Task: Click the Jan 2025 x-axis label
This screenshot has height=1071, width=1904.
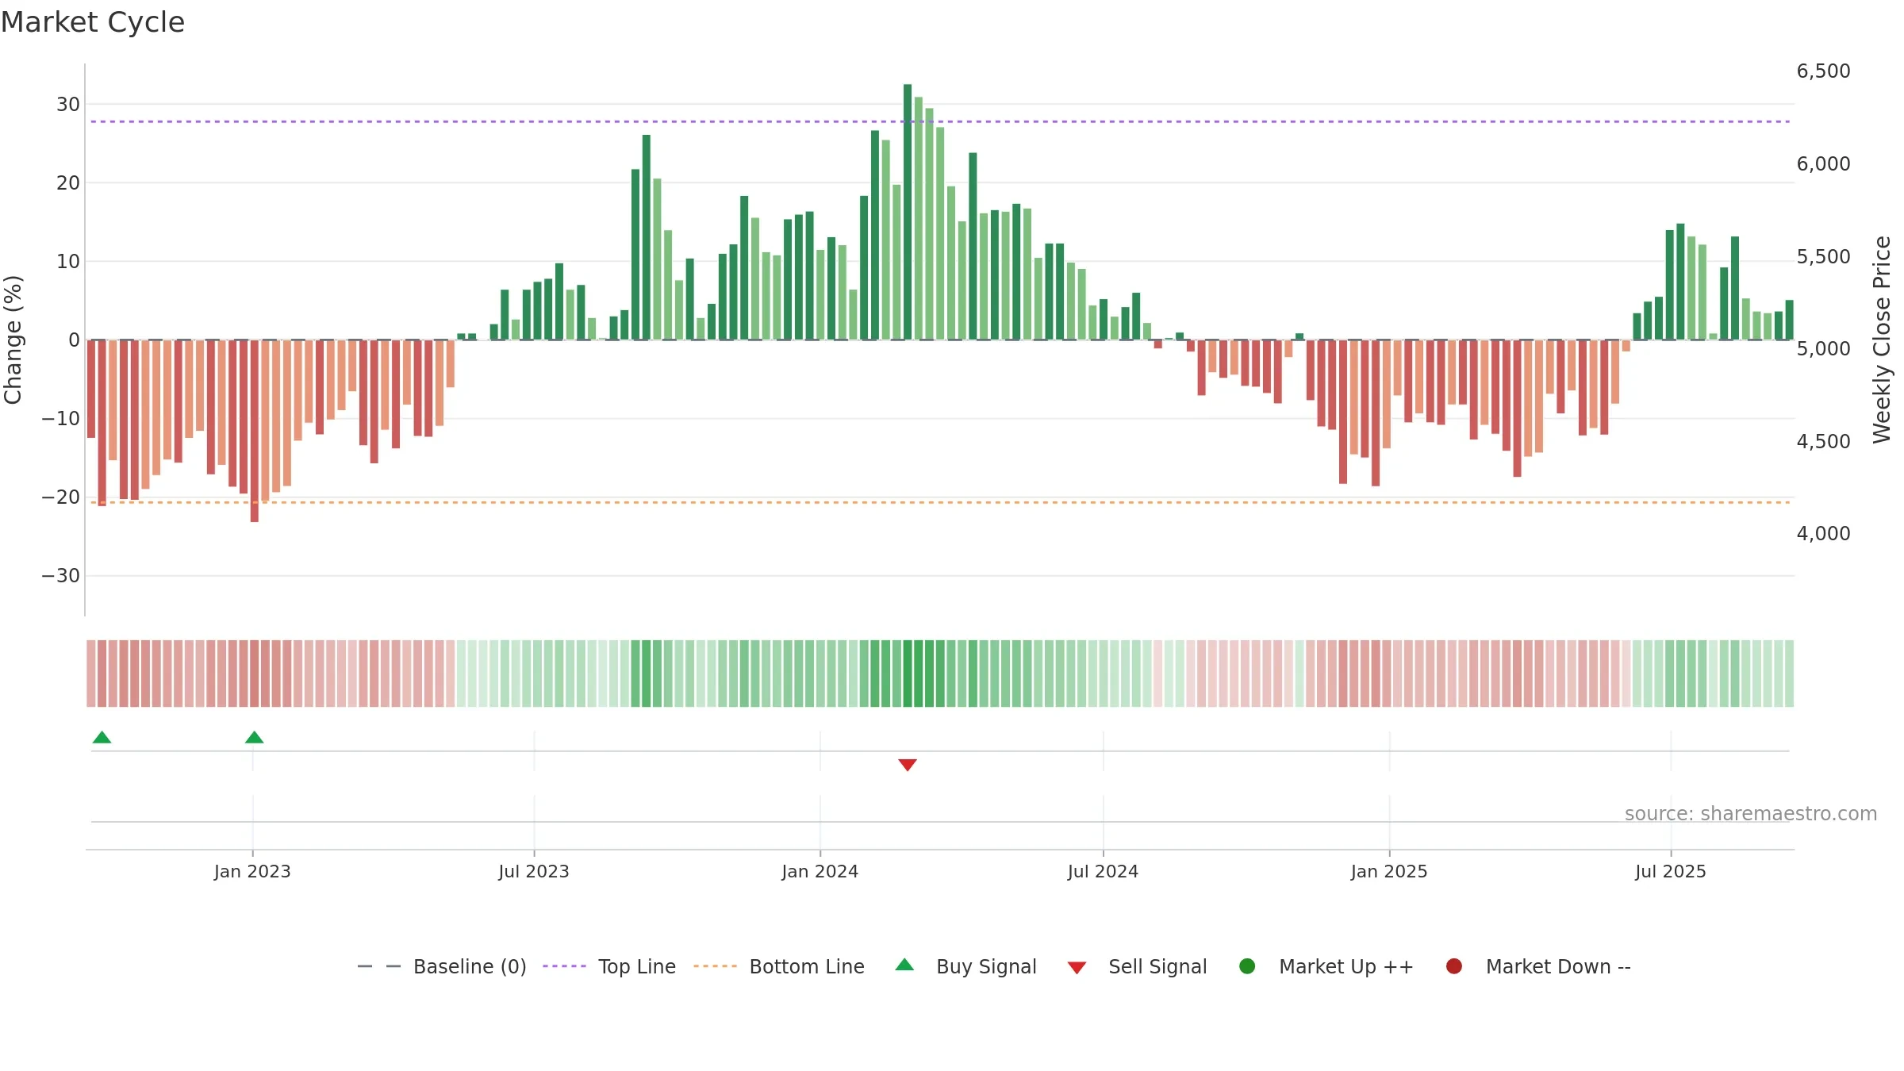Action: pos(1389,872)
